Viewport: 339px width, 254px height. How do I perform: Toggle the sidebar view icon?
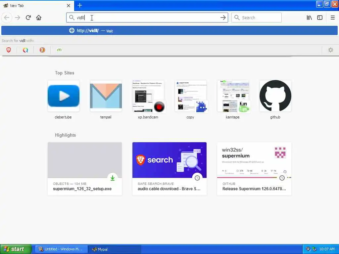point(320,18)
